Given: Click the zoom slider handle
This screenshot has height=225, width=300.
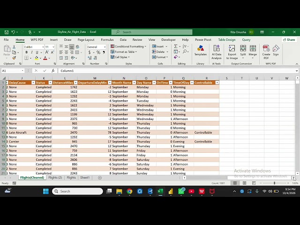Looking at the screenshot, I should 274,183.
